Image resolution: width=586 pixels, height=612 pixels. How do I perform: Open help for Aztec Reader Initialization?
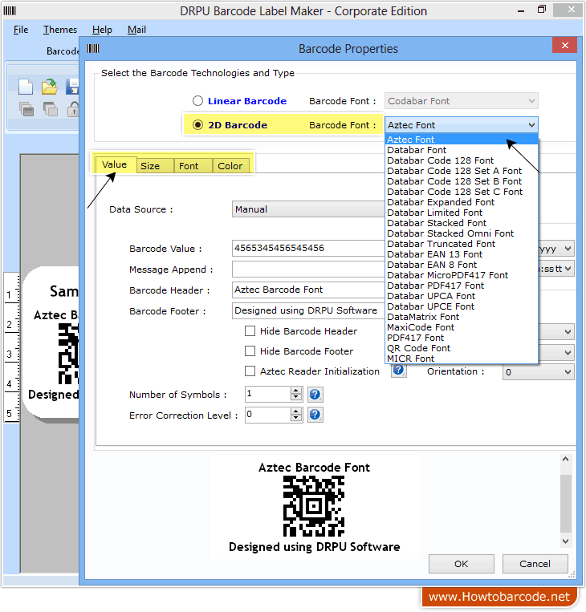click(398, 370)
